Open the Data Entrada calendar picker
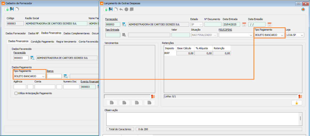 244,24
